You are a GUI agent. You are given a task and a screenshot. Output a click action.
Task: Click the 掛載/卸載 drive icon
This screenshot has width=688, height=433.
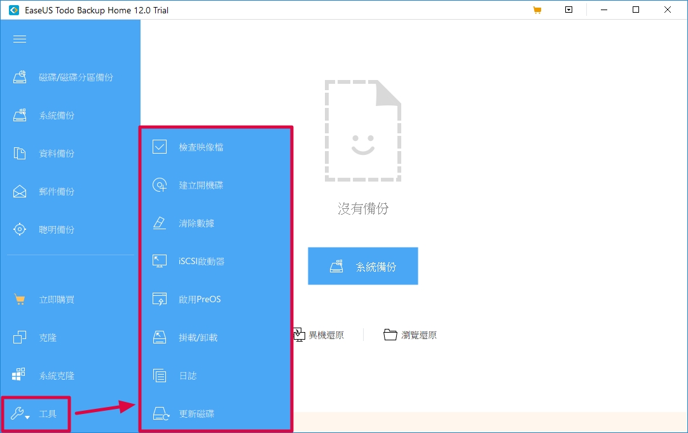[x=159, y=338]
